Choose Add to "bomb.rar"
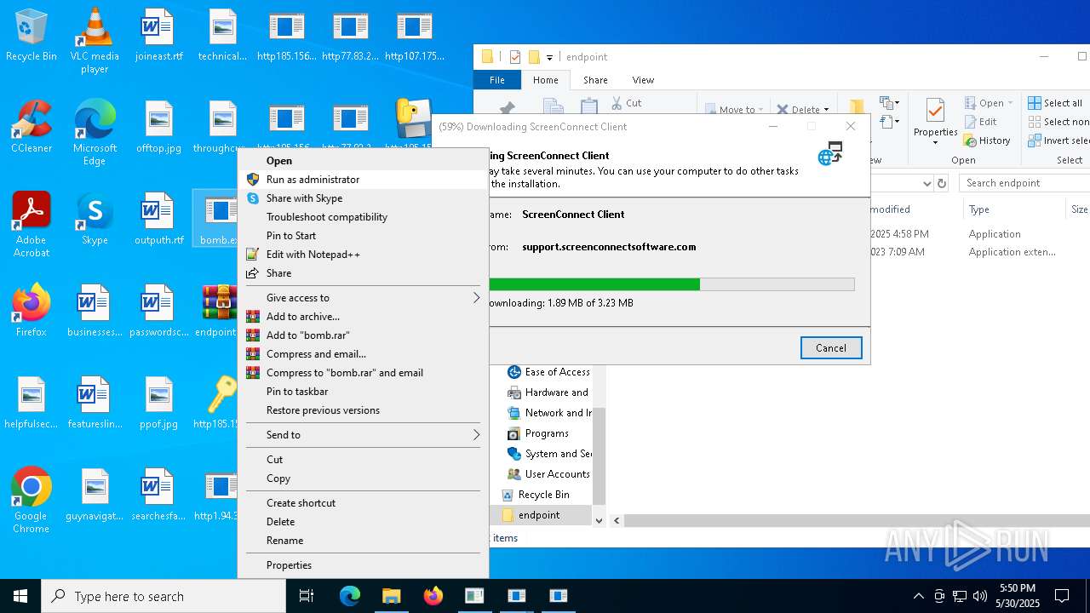Screen dimensions: 1090x613 click(363, 335)
